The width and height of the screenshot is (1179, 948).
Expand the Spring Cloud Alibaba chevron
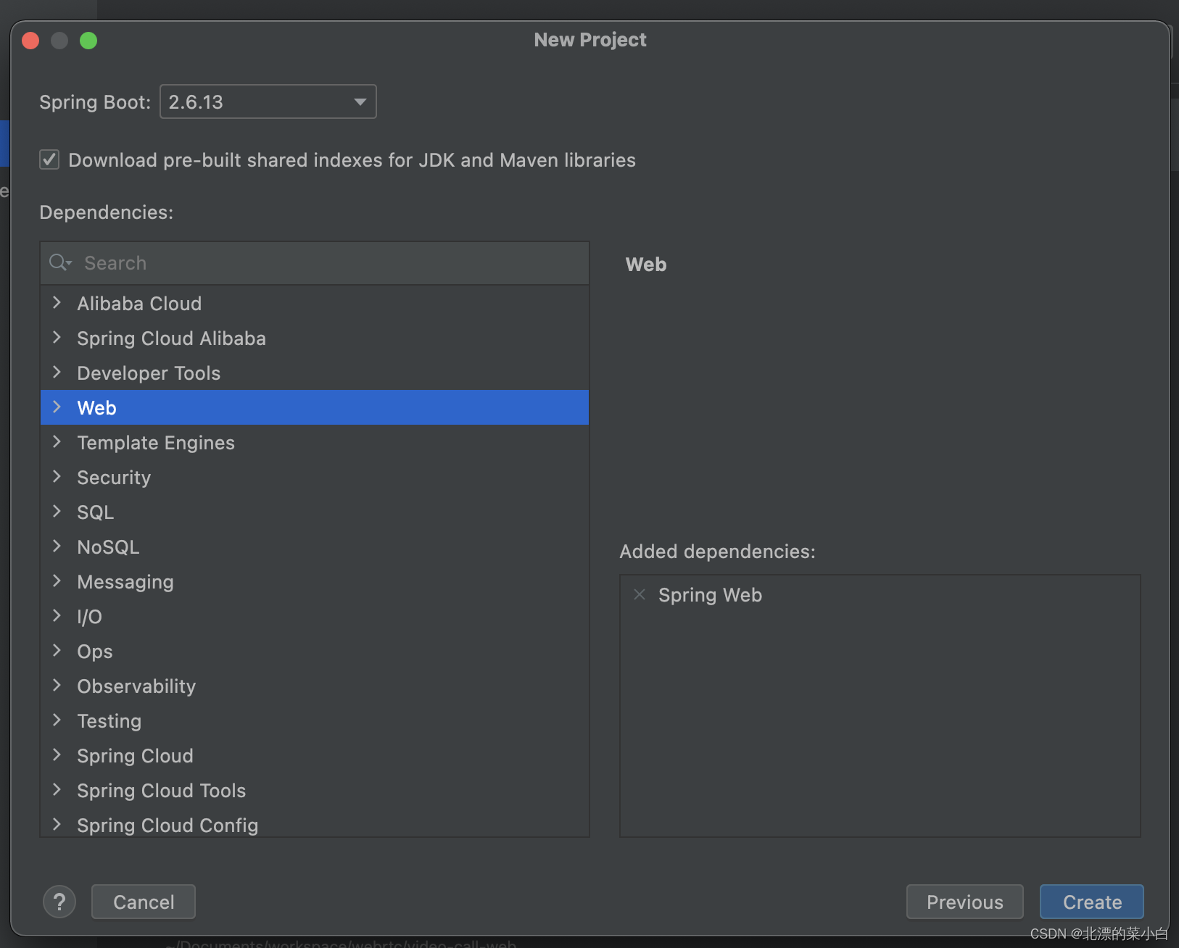[57, 338]
